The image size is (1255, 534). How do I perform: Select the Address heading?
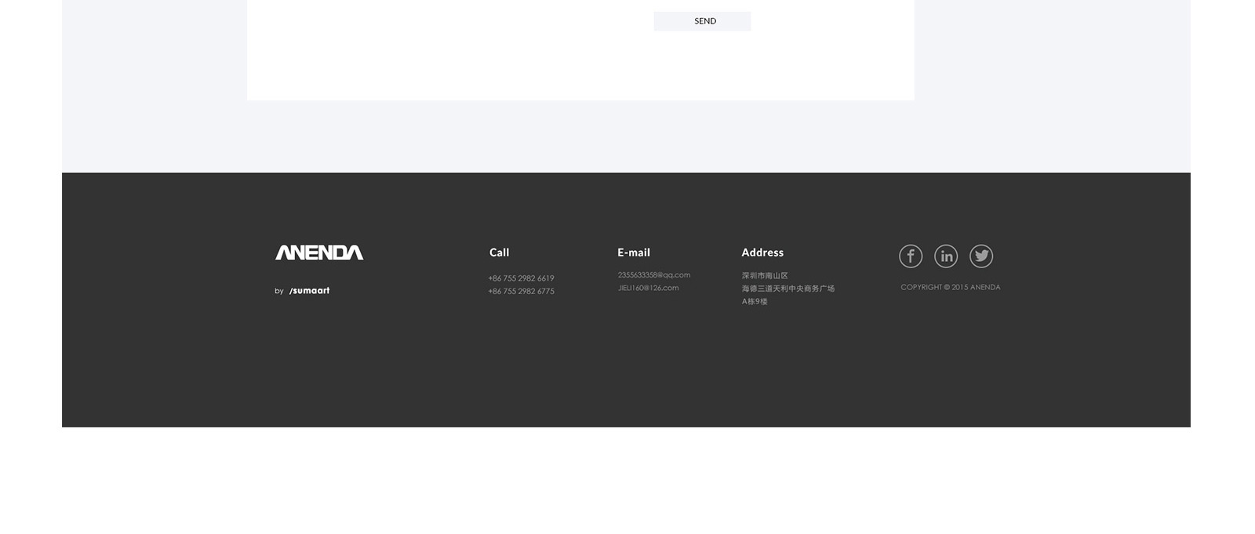762,252
